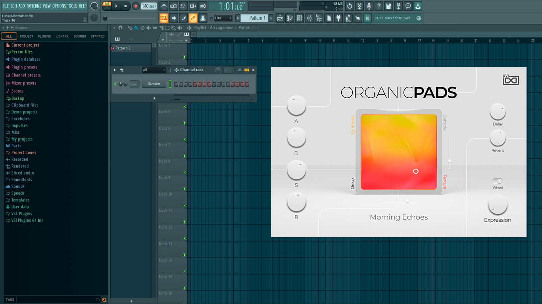Open the chat bubble icon
The width and height of the screenshot is (542, 304).
tap(408, 6)
